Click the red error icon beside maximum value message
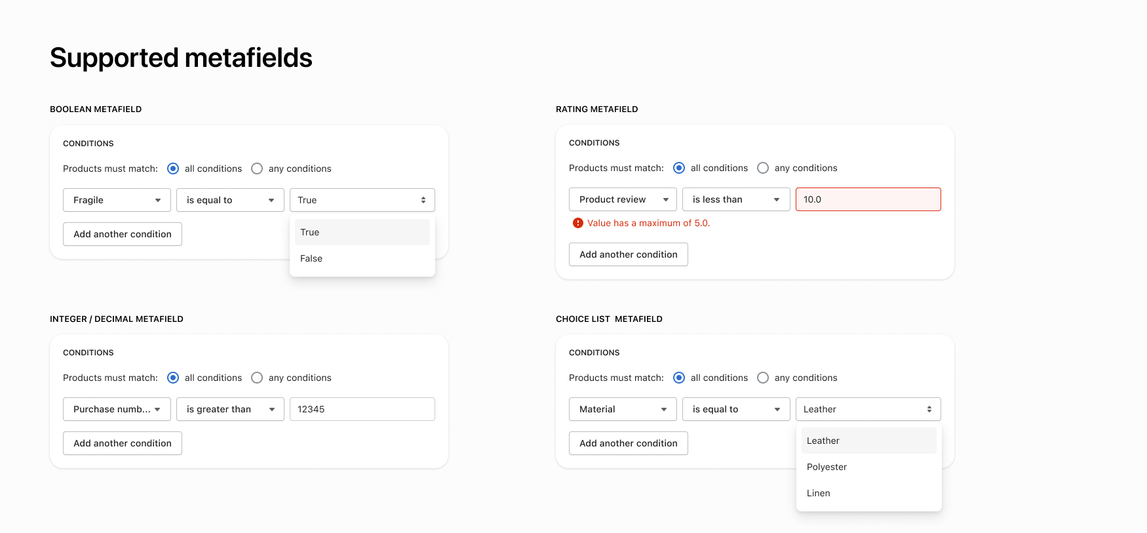 tap(577, 223)
